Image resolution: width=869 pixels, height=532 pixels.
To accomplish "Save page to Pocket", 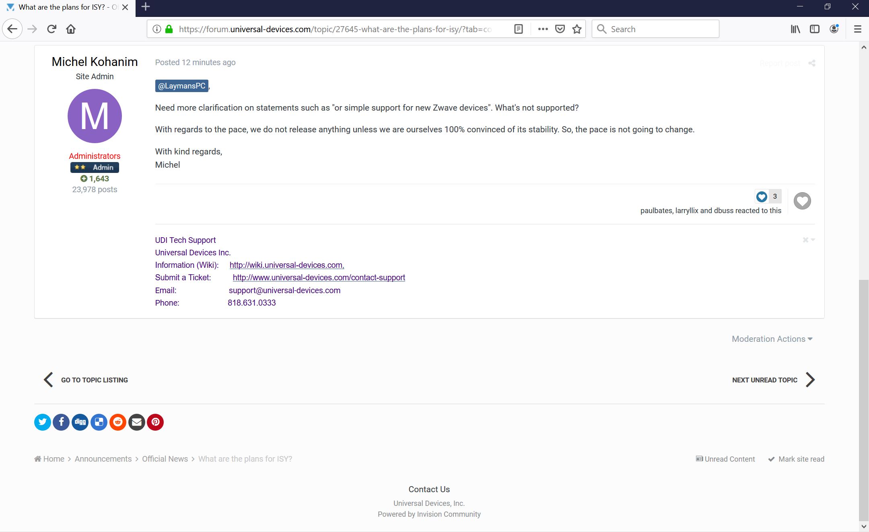I will tap(560, 29).
